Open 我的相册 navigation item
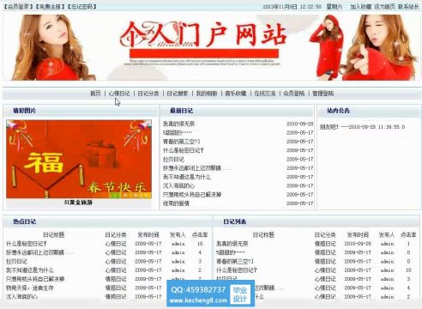Screen dimensions: 422x309 (x=207, y=94)
